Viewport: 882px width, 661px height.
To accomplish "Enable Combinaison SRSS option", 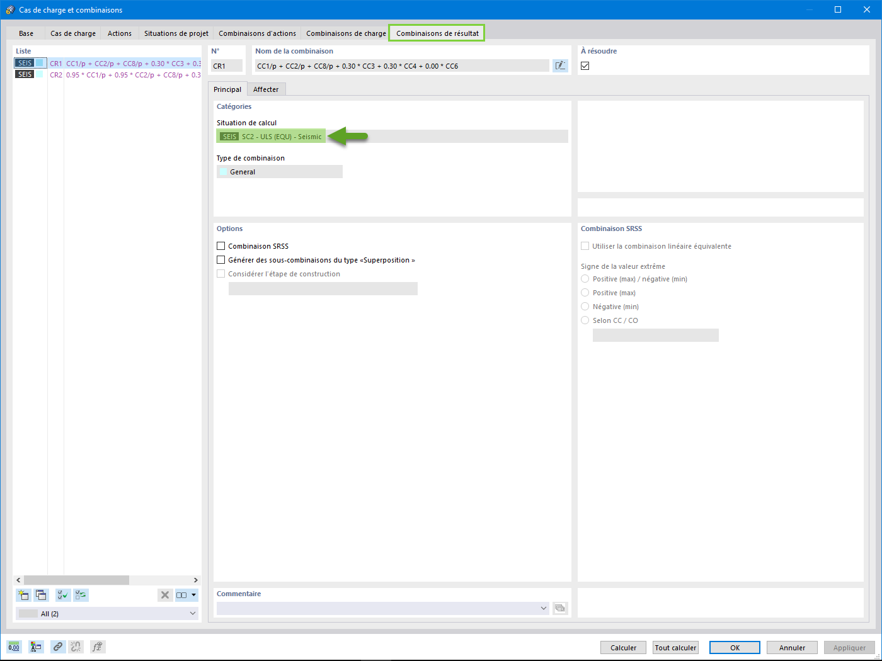I will coord(221,246).
